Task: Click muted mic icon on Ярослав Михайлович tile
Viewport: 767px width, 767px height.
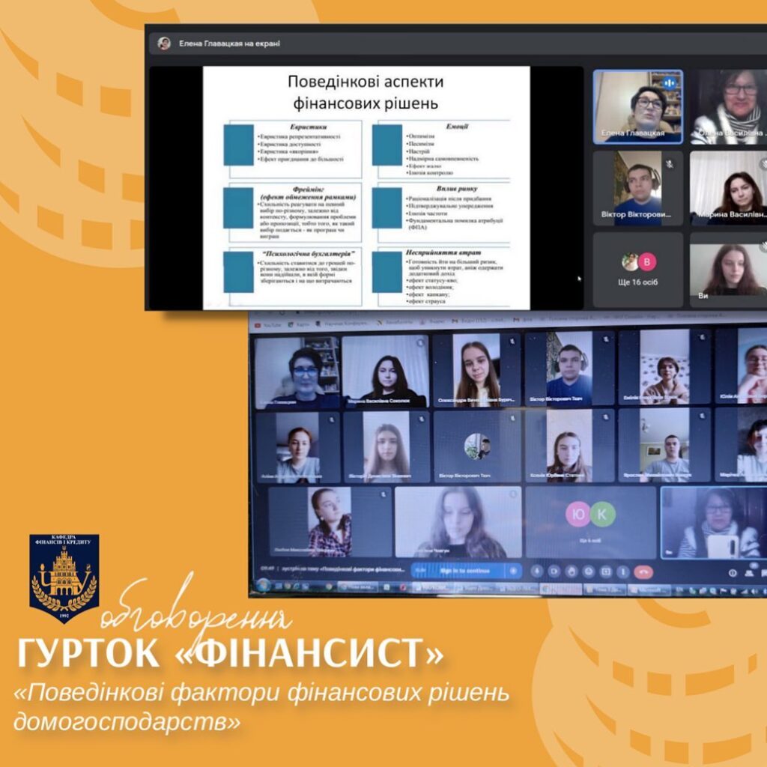Action: [702, 416]
